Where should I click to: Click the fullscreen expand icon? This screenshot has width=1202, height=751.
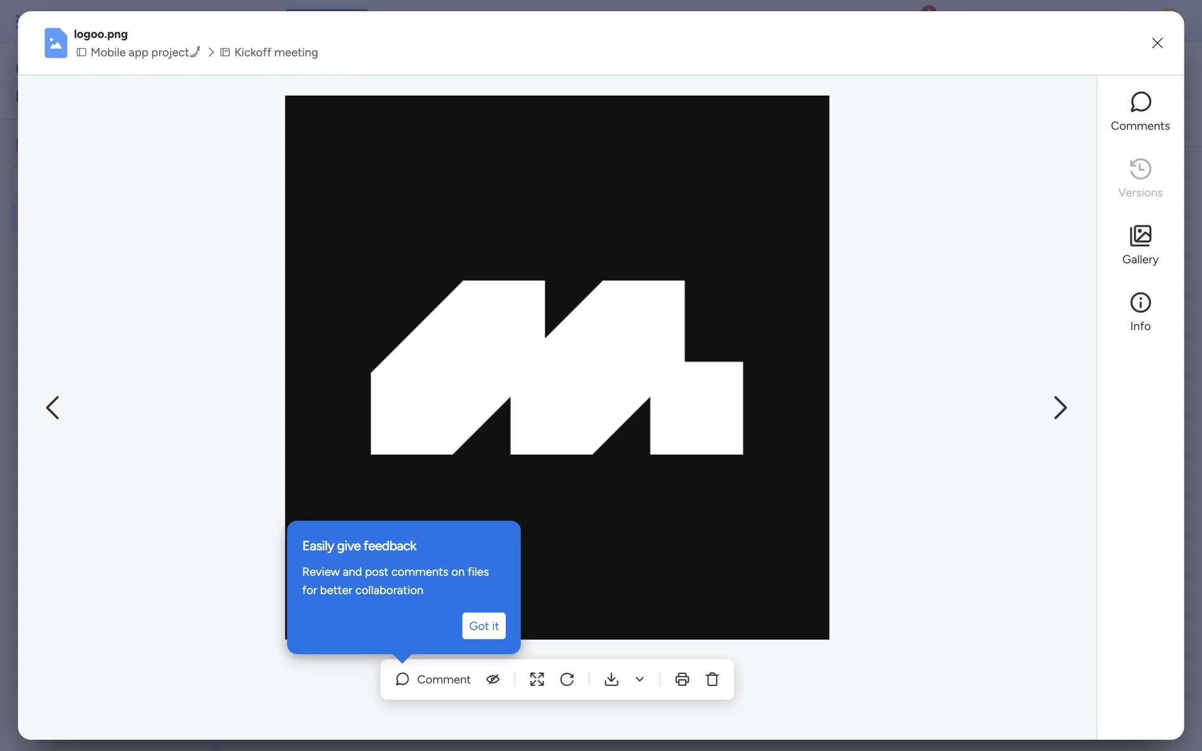[x=537, y=679]
